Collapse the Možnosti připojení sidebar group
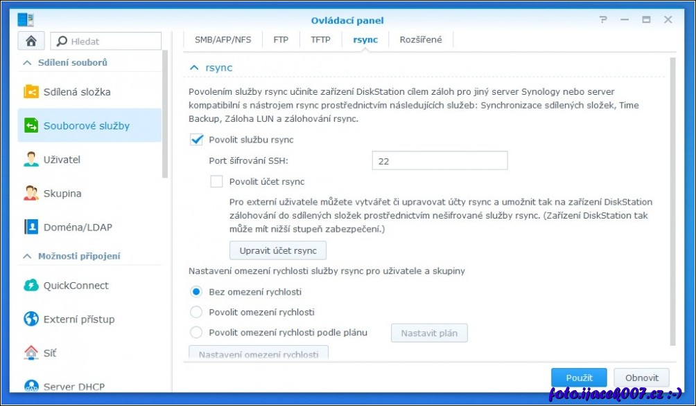 click(27, 257)
